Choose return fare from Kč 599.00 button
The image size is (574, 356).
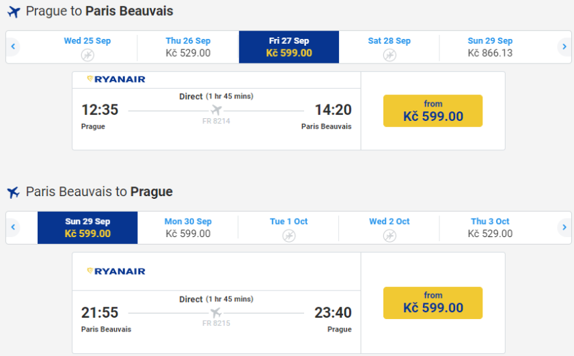(433, 303)
